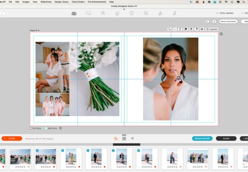Open the Design Library menu
Screen dimensions: 248x172
62,2
